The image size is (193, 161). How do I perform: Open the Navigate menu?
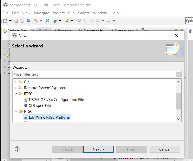(x=42, y=13)
